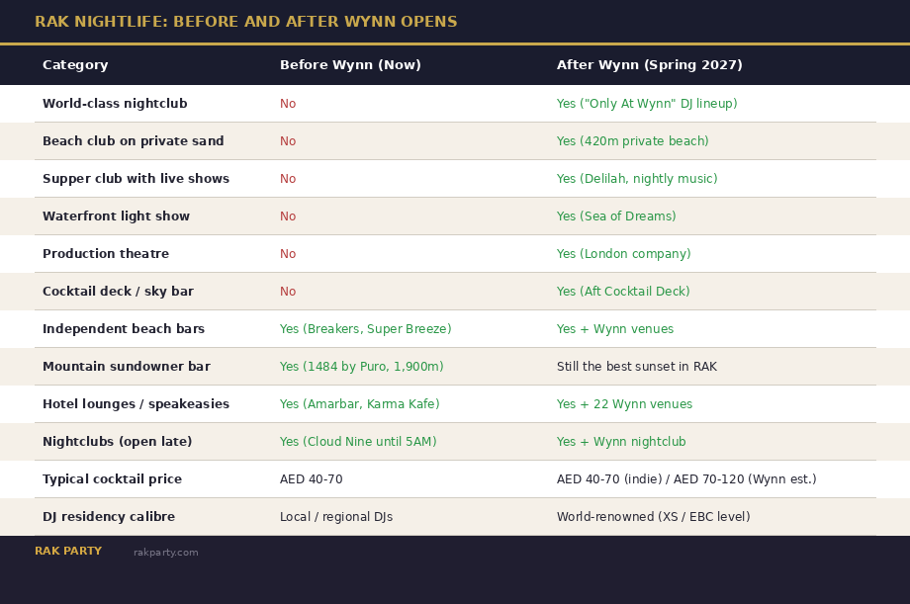Click the Cocktail deck / sky bar label
This screenshot has width=910, height=604.
pos(118,292)
